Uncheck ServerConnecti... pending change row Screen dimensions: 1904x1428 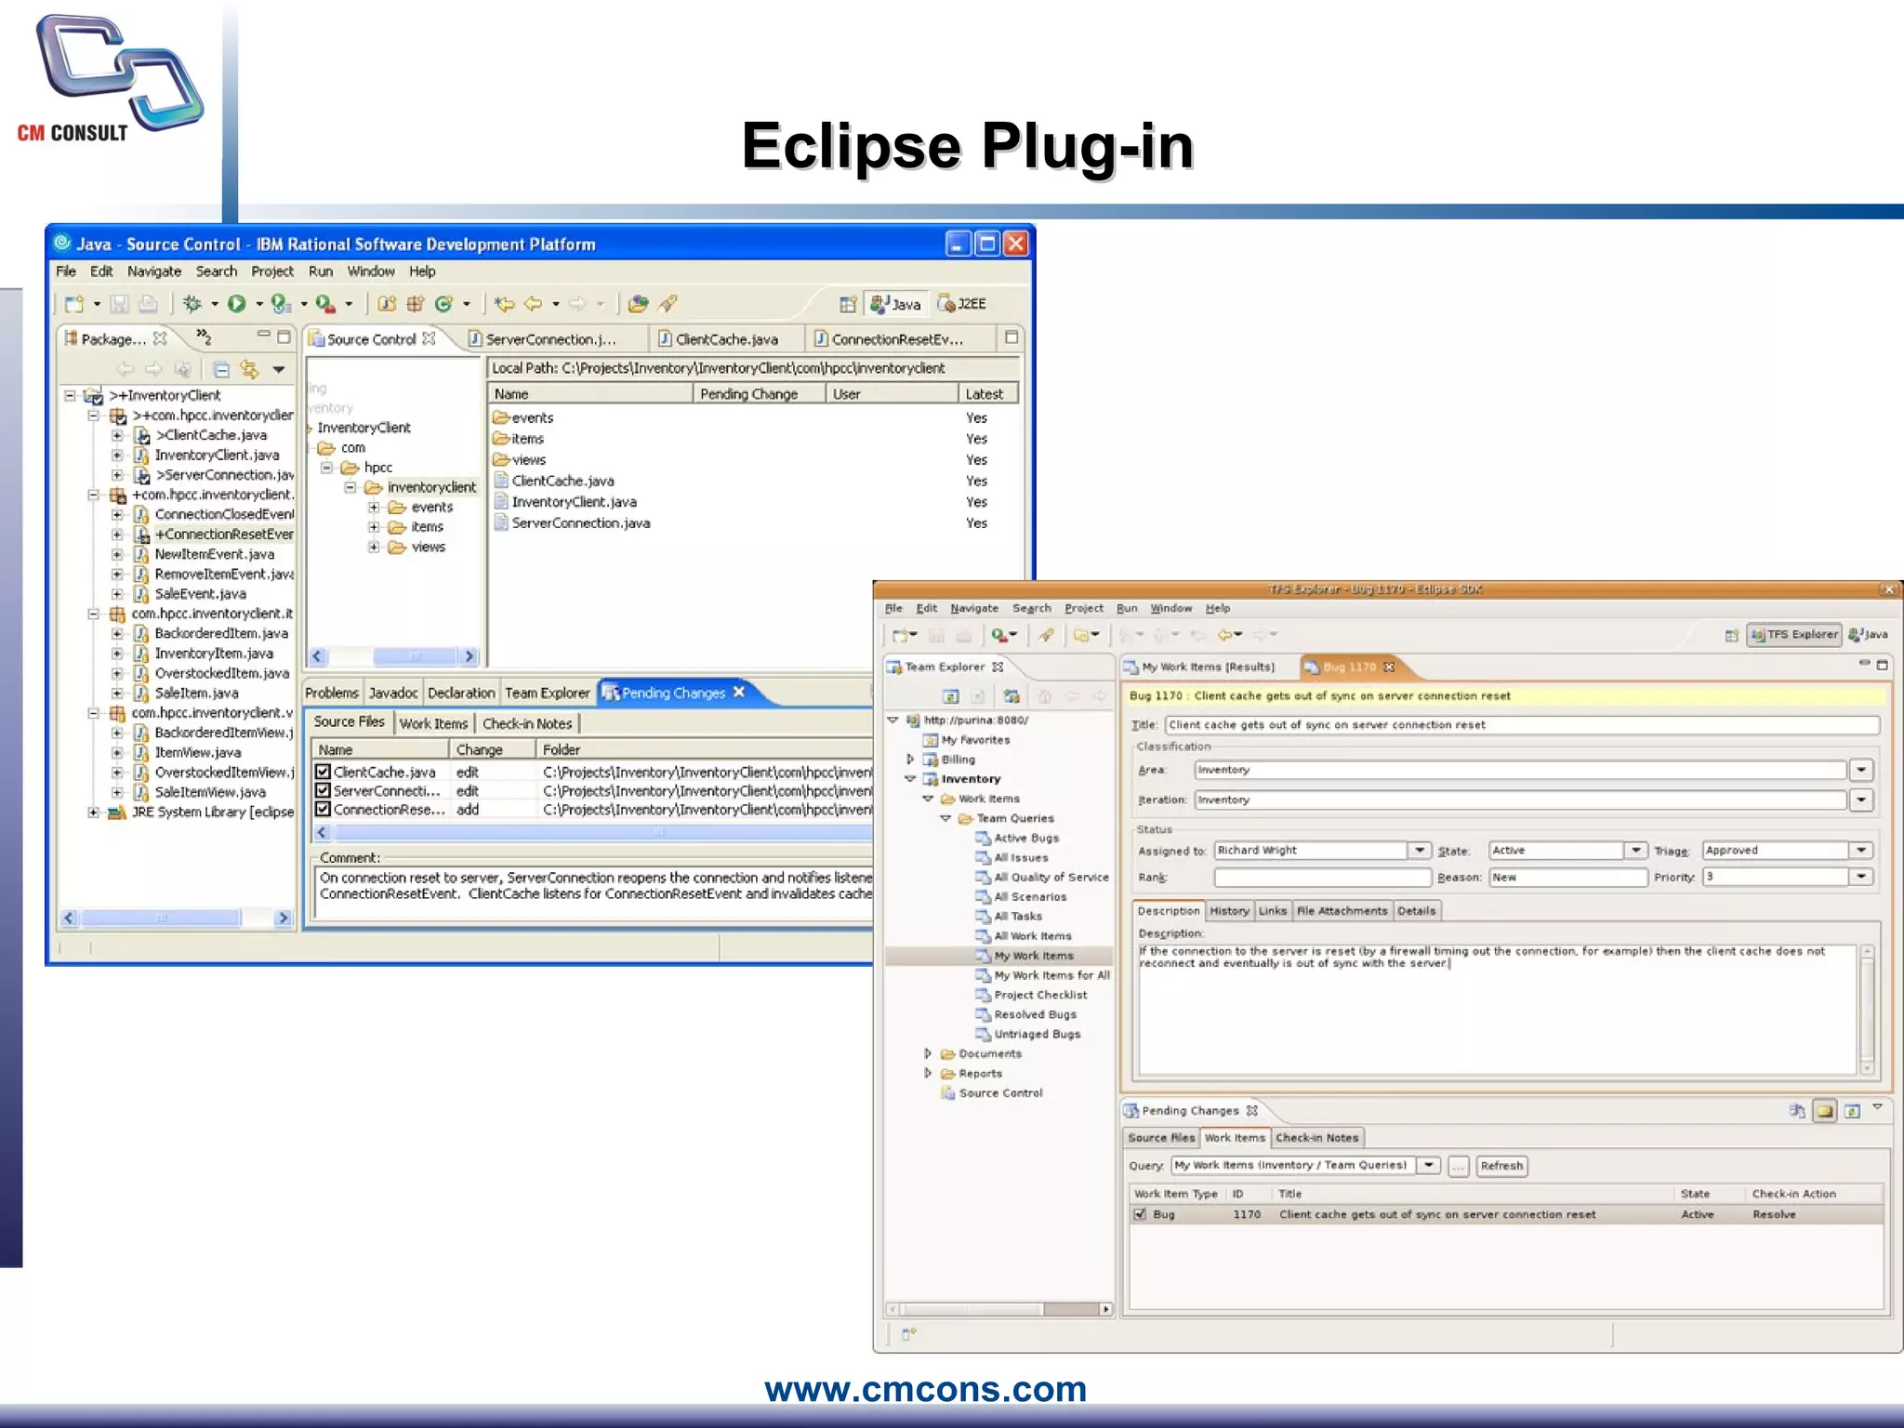(x=323, y=790)
